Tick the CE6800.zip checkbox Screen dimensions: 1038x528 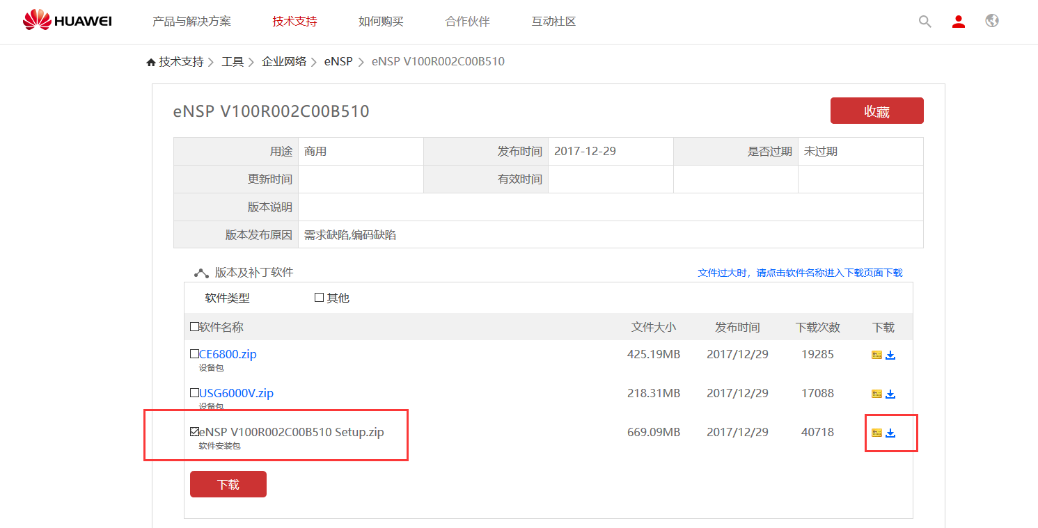point(194,354)
